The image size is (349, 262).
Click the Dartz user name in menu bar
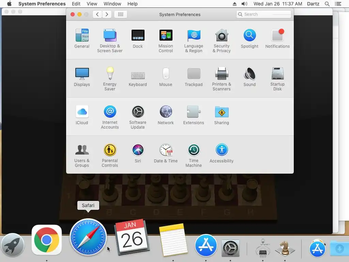tap(313, 4)
